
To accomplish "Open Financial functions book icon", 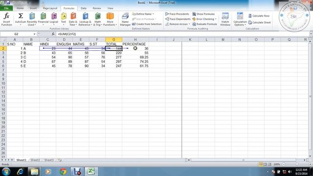I will 44,16.
